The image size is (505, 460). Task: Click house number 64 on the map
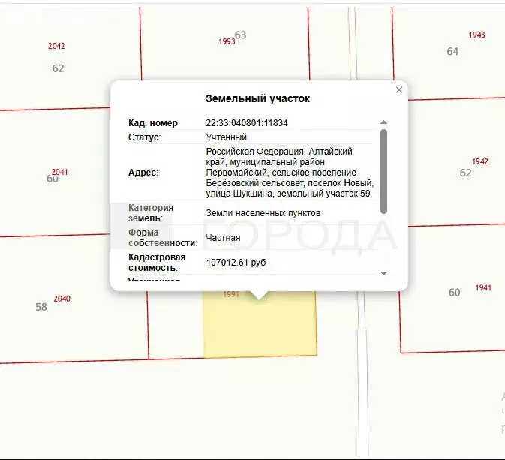coord(452,51)
